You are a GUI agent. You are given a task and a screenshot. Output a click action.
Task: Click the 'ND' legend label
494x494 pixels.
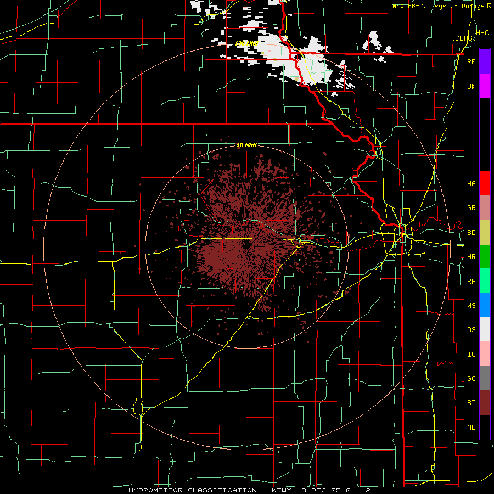[471, 428]
